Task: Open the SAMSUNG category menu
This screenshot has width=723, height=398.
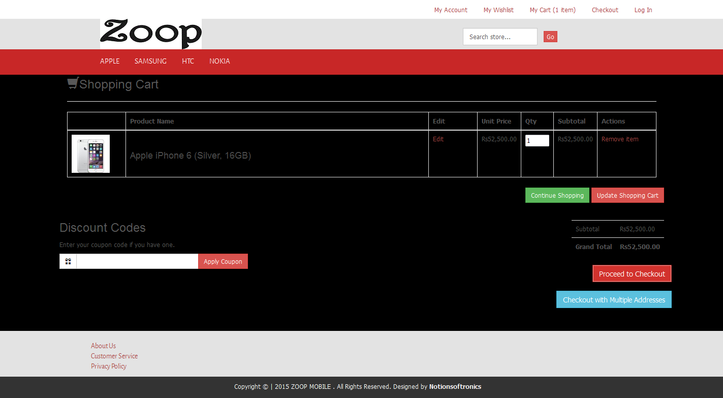Action: [x=150, y=61]
